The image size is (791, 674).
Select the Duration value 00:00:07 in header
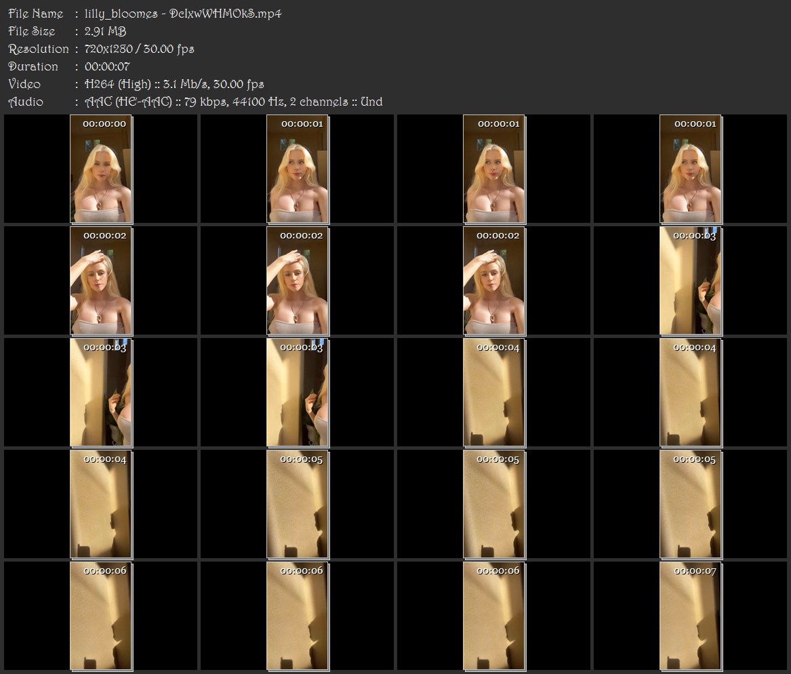point(108,66)
